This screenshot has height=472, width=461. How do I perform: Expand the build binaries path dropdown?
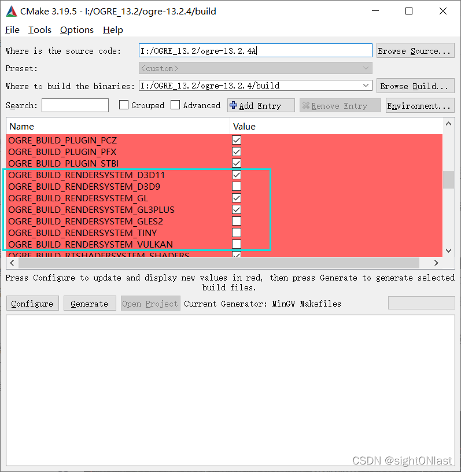point(366,86)
